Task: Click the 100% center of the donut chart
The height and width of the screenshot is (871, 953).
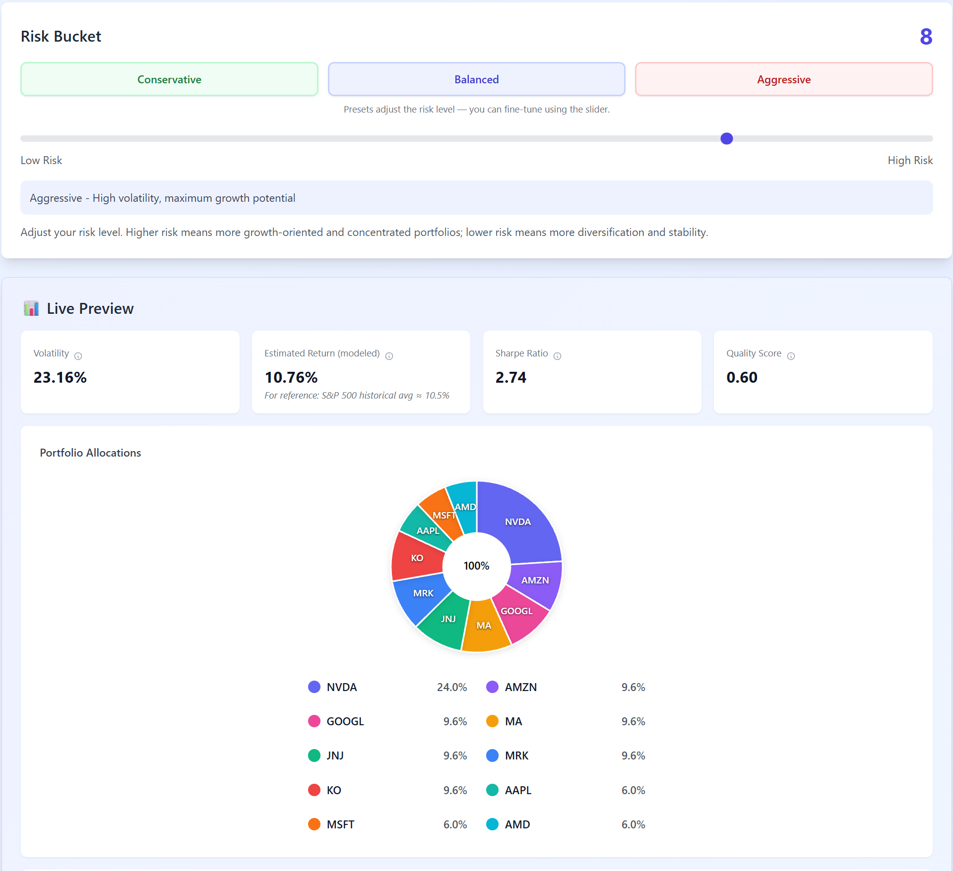Action: [476, 565]
